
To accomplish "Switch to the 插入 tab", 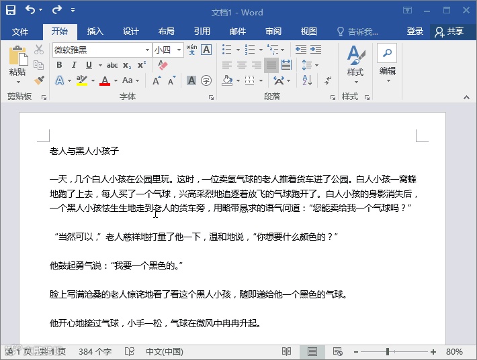I will pos(95,32).
